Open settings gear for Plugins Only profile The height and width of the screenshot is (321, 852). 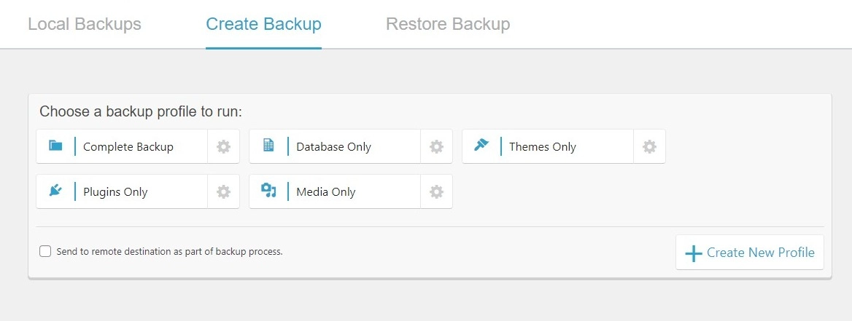click(x=223, y=191)
